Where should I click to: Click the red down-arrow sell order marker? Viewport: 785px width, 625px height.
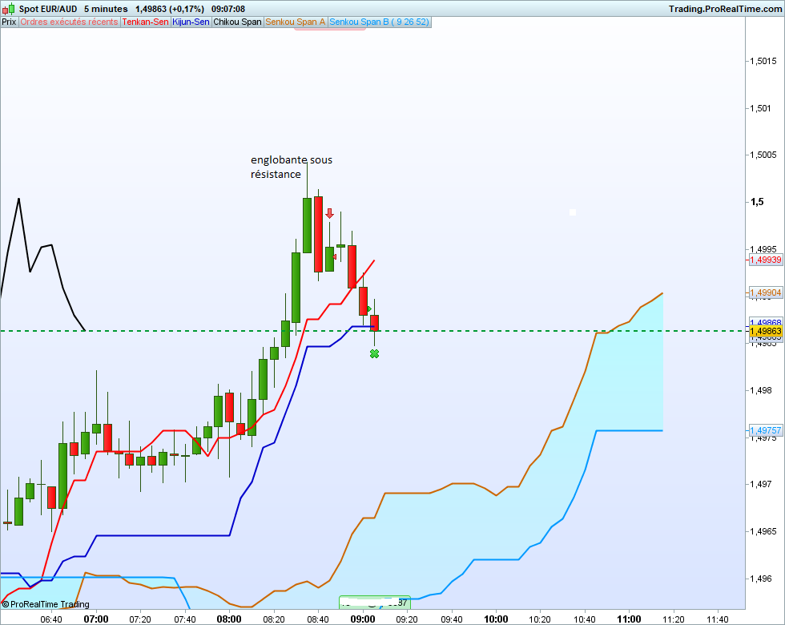tap(329, 213)
